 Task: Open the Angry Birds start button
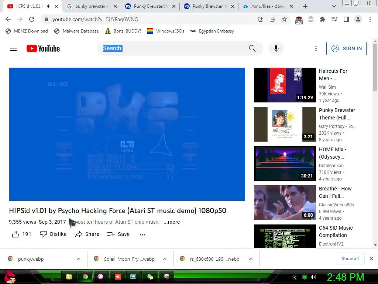click(10, 277)
